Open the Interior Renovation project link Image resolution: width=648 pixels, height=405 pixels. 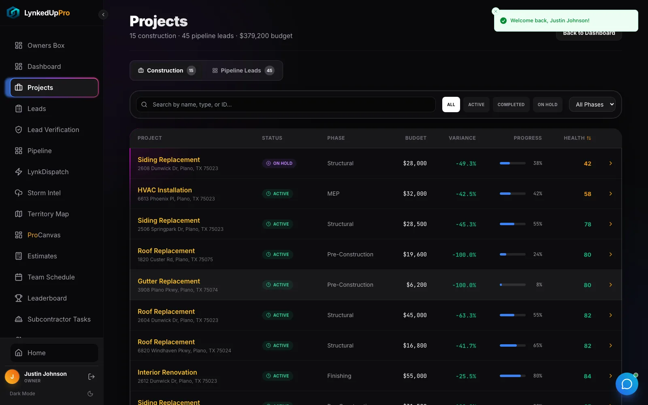pyautogui.click(x=167, y=372)
